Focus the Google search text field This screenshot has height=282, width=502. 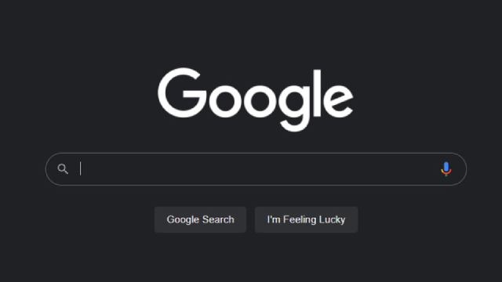coord(256,169)
